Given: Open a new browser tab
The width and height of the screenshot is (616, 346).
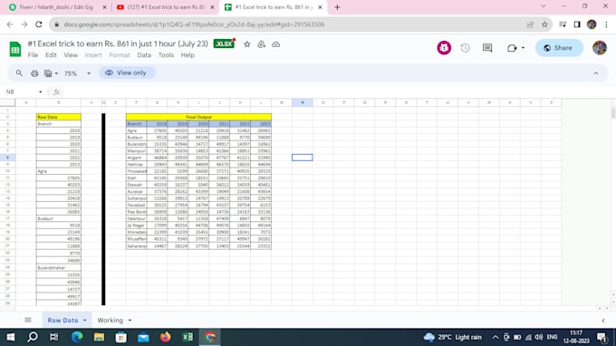Looking at the screenshot, I should click(337, 7).
